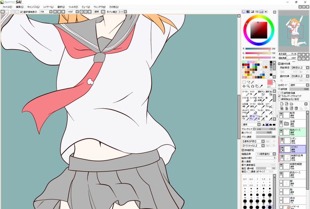
Task: Show the HSV slider panel icon
Action: tap(253, 12)
